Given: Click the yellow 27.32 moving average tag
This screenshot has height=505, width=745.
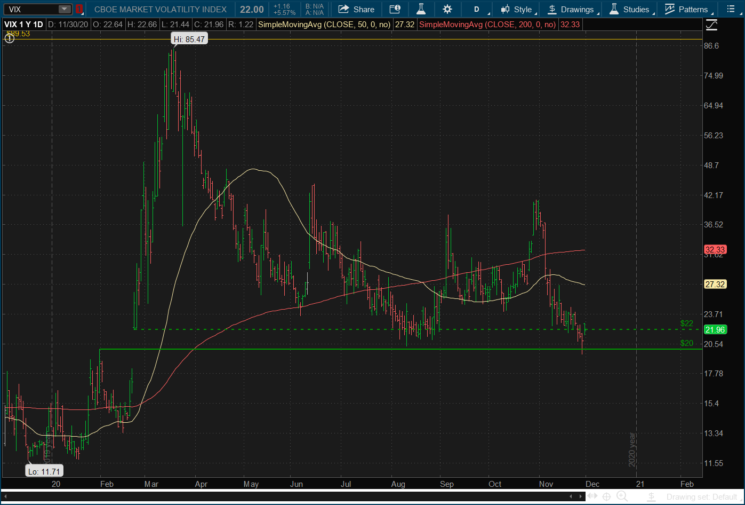Looking at the screenshot, I should click(x=715, y=284).
